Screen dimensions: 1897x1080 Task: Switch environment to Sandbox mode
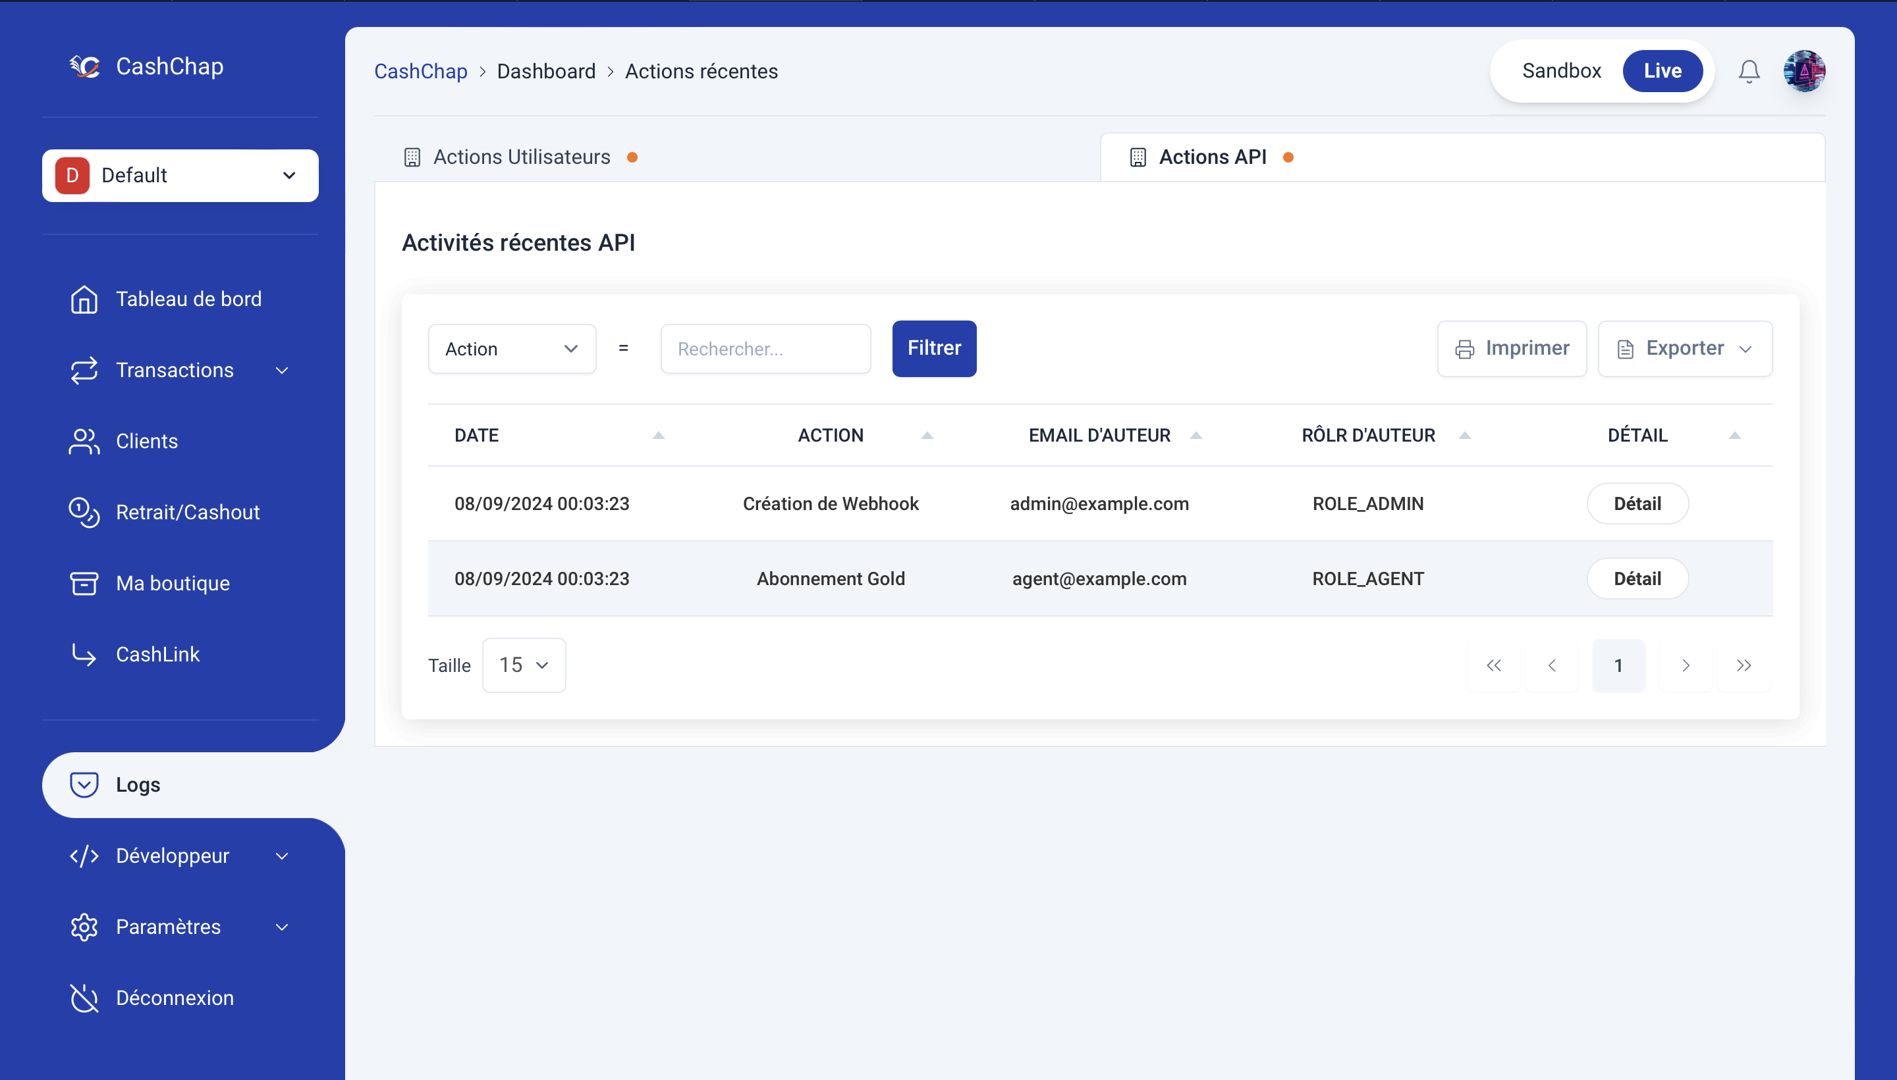coord(1561,71)
